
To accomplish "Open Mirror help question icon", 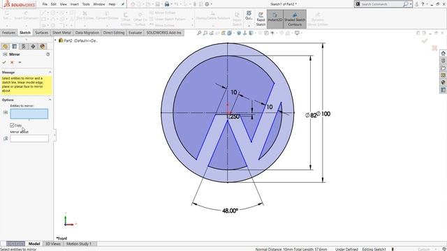I will (x=48, y=54).
